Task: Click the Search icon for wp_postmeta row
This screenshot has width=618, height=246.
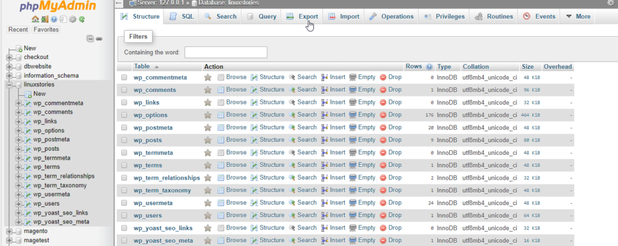Action: (292, 128)
